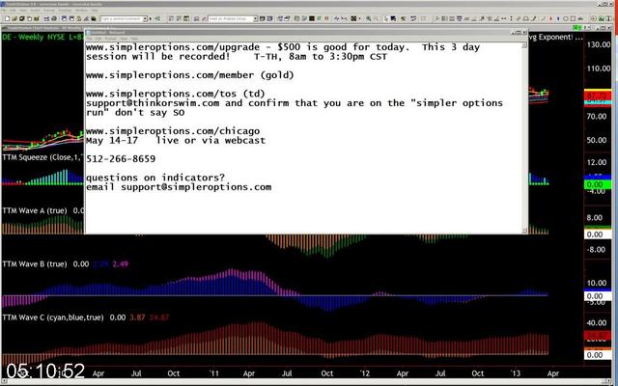Click the 'TTM Wave B (true)' indicator label
The image size is (618, 386).
tap(35, 263)
